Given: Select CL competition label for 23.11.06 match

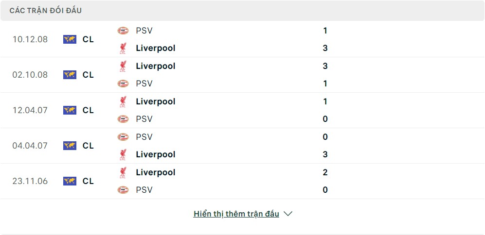Looking at the screenshot, I should point(88,181).
